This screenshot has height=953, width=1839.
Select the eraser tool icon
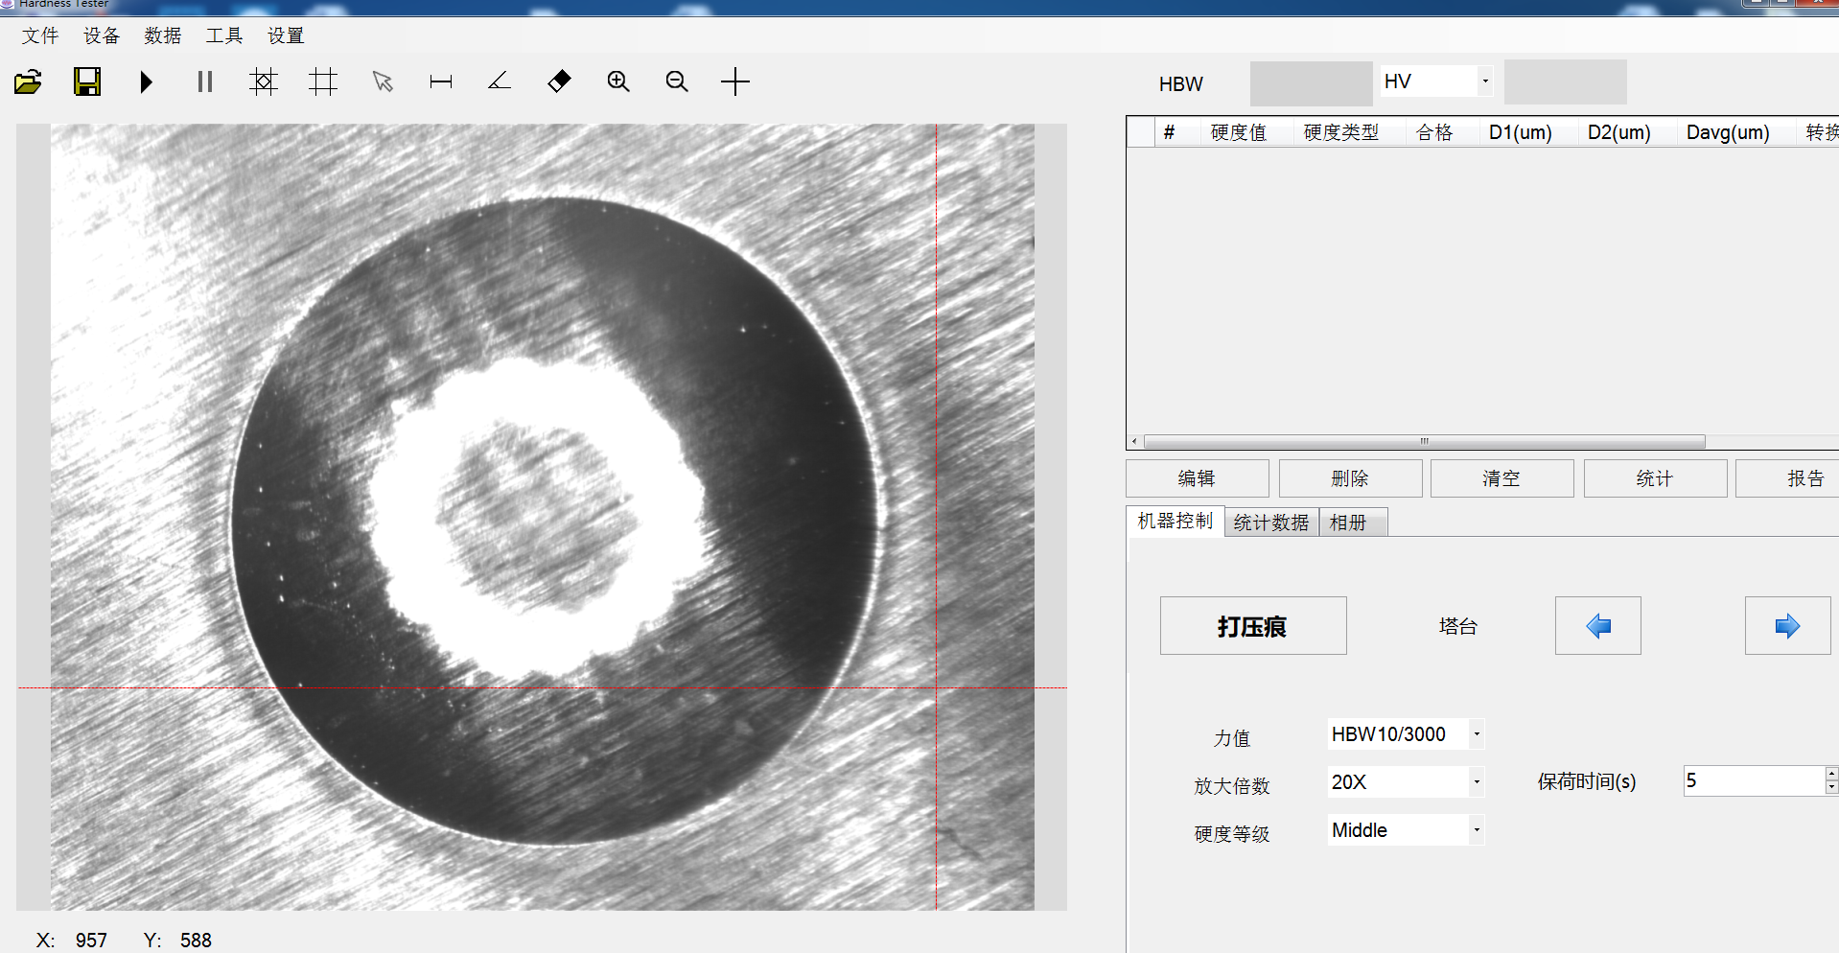[x=559, y=82]
